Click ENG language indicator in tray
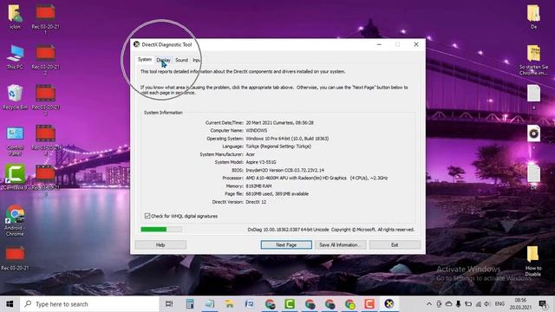Viewport: 555px width, 312px height. [499, 304]
